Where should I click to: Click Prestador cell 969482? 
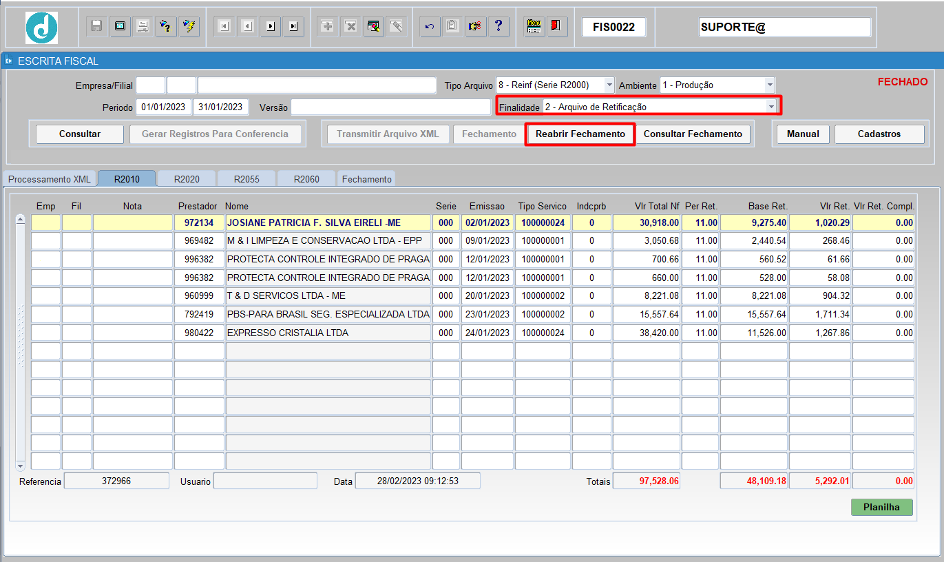click(x=199, y=241)
